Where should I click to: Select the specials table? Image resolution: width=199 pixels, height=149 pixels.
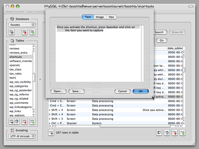click(x=21, y=65)
